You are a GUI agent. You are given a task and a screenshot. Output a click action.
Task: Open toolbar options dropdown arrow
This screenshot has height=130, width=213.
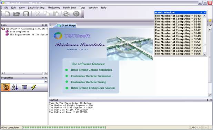tap(82, 17)
